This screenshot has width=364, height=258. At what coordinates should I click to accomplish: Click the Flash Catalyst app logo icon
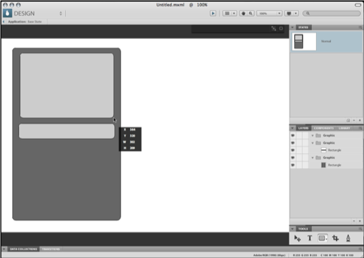[8, 13]
